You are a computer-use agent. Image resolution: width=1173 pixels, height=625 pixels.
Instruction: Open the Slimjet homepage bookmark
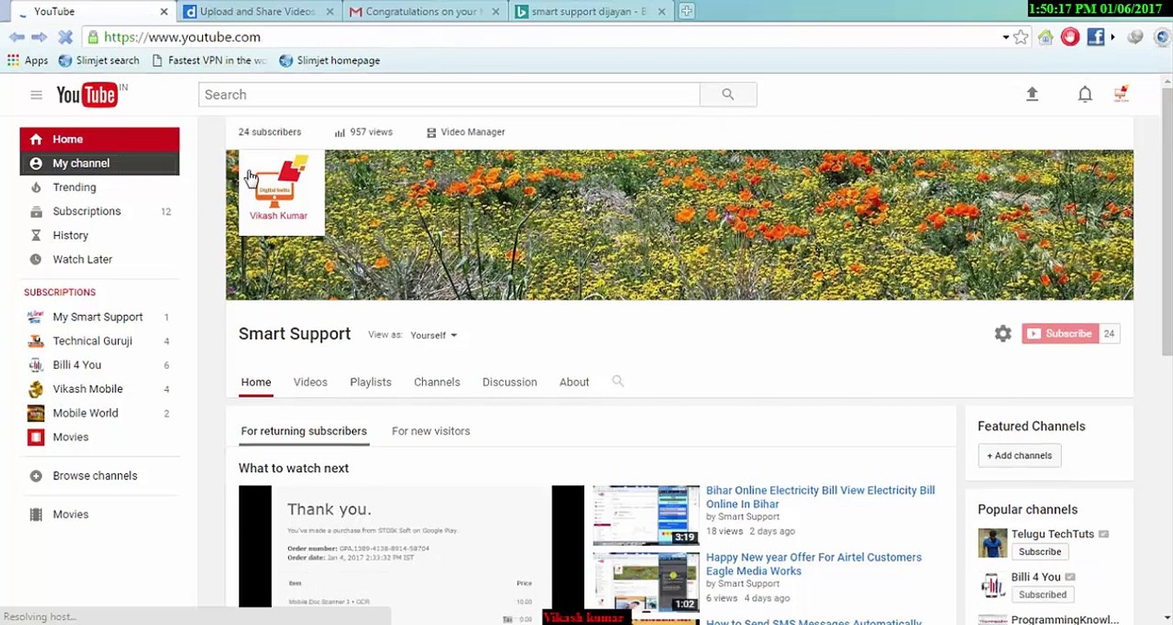click(330, 61)
